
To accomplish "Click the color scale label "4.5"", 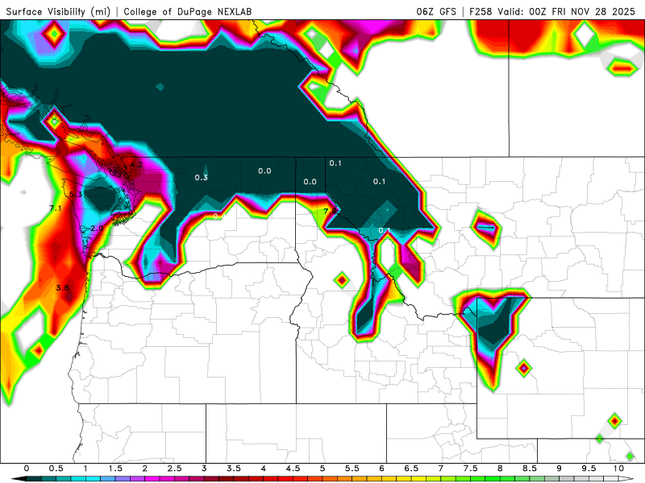I will click(x=293, y=469).
